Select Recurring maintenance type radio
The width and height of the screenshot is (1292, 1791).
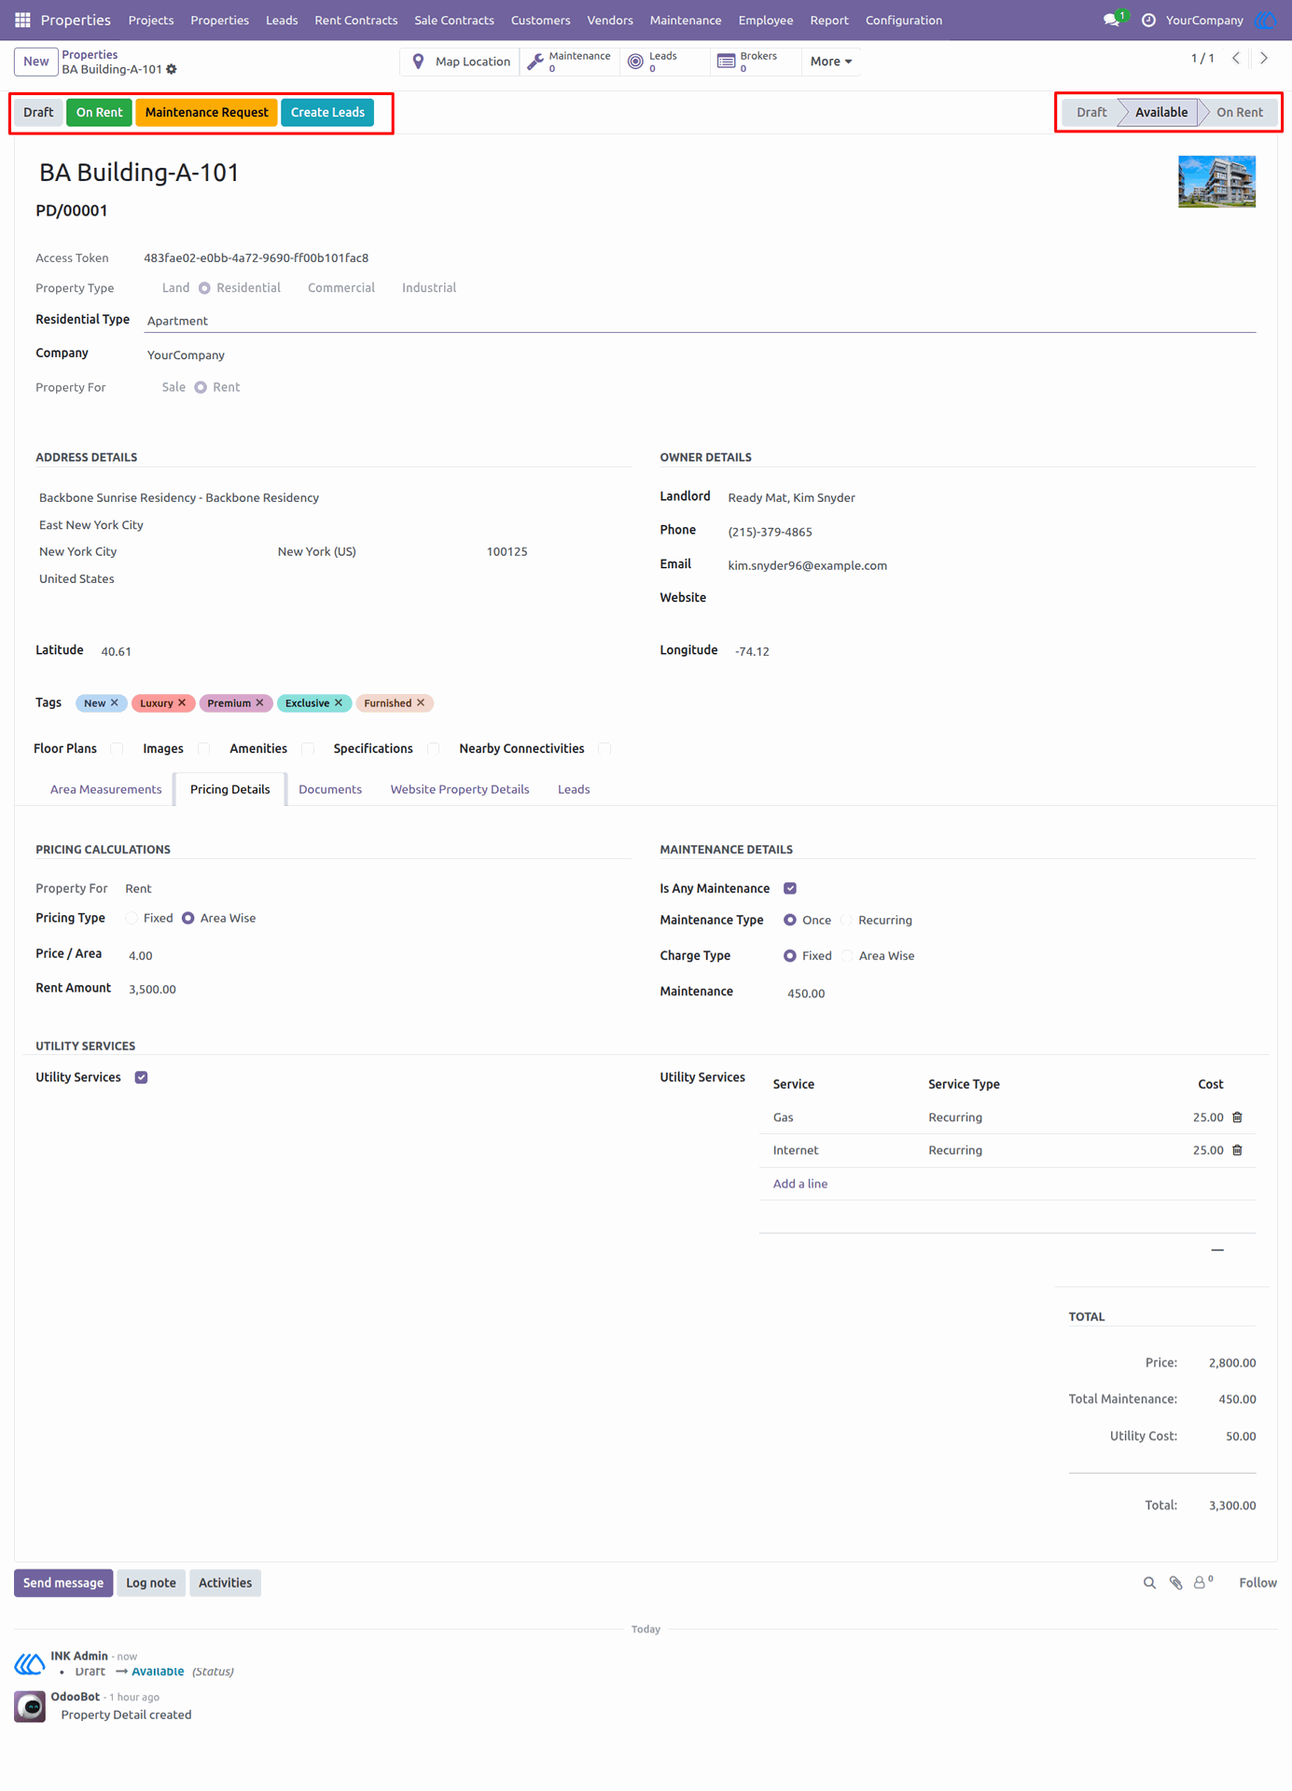point(847,921)
